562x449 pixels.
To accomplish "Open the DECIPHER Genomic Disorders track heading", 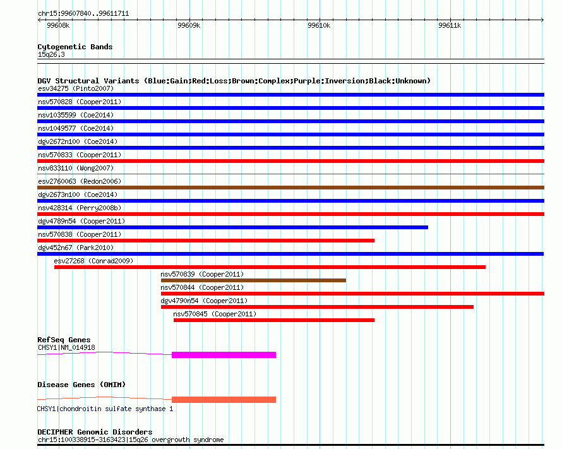I will point(95,432).
